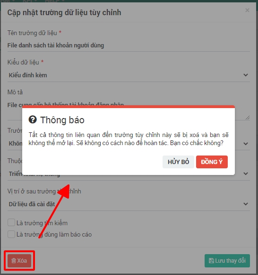Click the confirmation message text in dialog

[129, 139]
